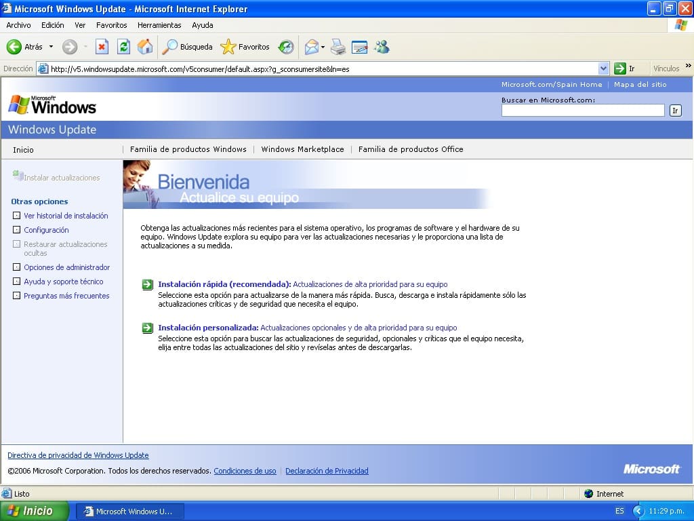Click the Listo status bar text

[x=22, y=494]
